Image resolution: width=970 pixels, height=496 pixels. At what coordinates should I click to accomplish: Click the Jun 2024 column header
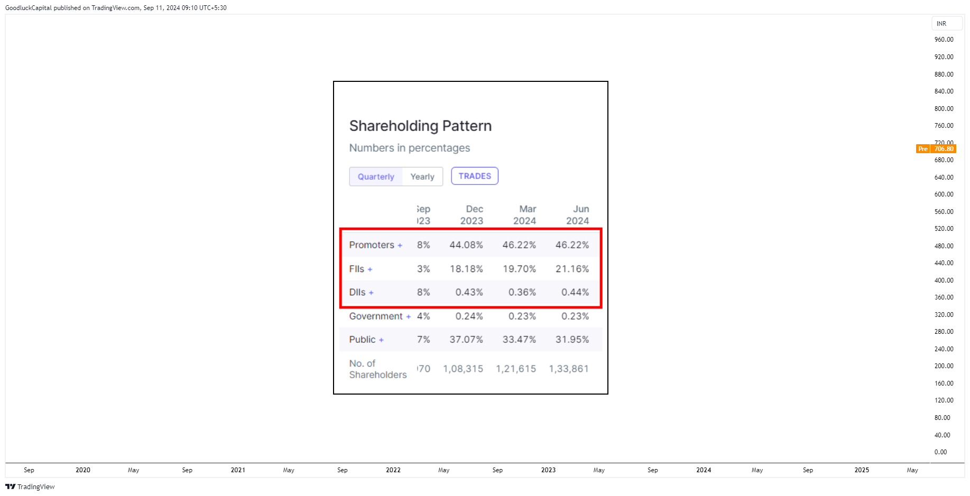(578, 215)
